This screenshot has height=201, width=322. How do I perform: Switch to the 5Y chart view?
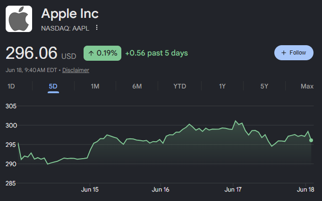(264, 86)
